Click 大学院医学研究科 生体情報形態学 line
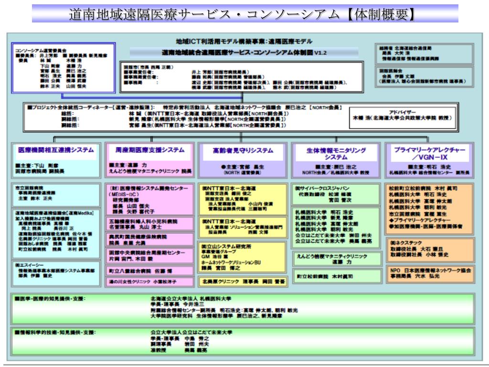 click(216, 316)
